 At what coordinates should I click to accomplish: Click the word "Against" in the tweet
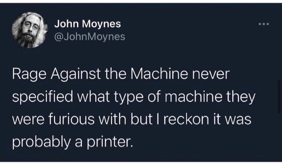click(76, 74)
